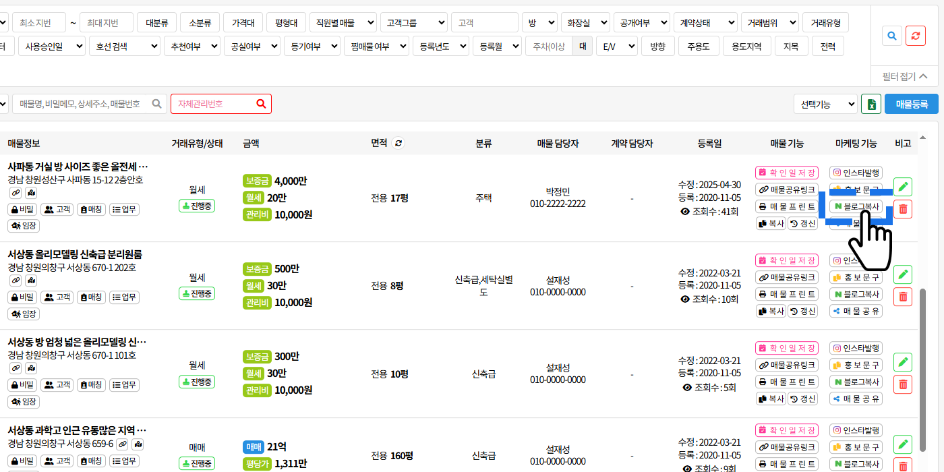Screen dimensions: 944x472
Task: Click the 매물명, 비밀메모 search field
Action: coord(89,104)
